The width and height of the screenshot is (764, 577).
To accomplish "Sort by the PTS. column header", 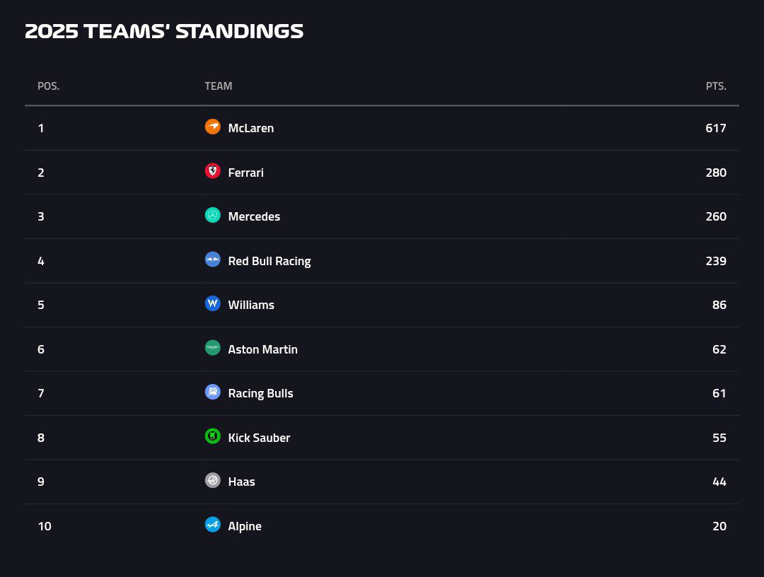I will click(716, 86).
